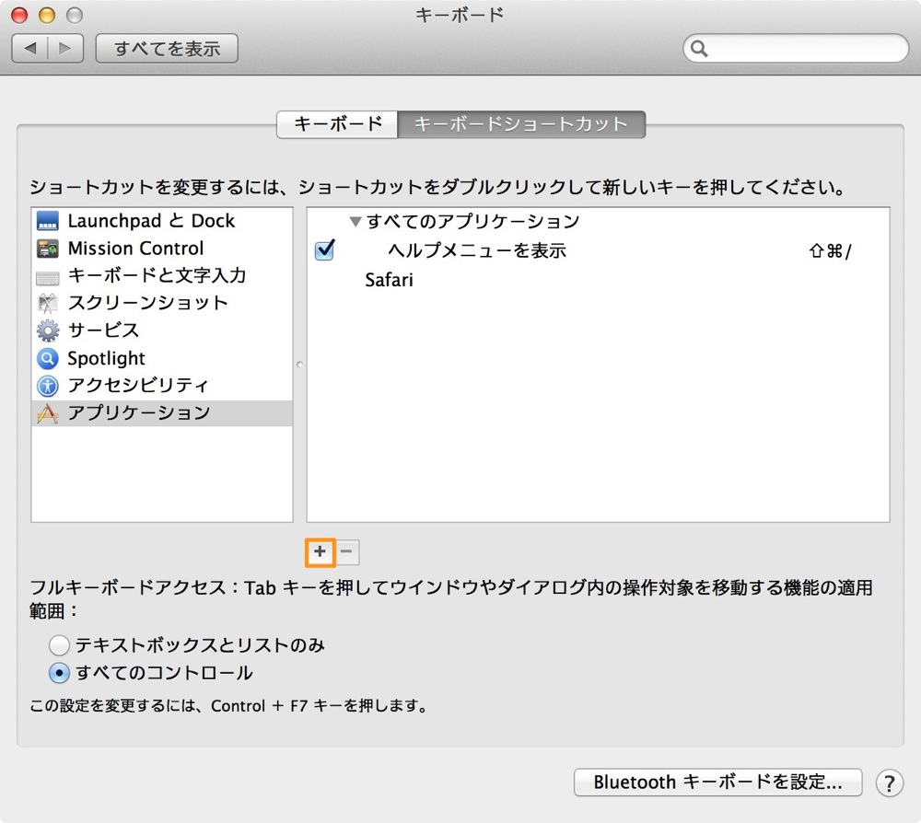Select サービス category label

coord(103,330)
